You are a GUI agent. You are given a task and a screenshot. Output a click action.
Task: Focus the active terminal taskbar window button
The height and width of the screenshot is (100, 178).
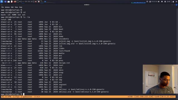[x=42, y=2]
